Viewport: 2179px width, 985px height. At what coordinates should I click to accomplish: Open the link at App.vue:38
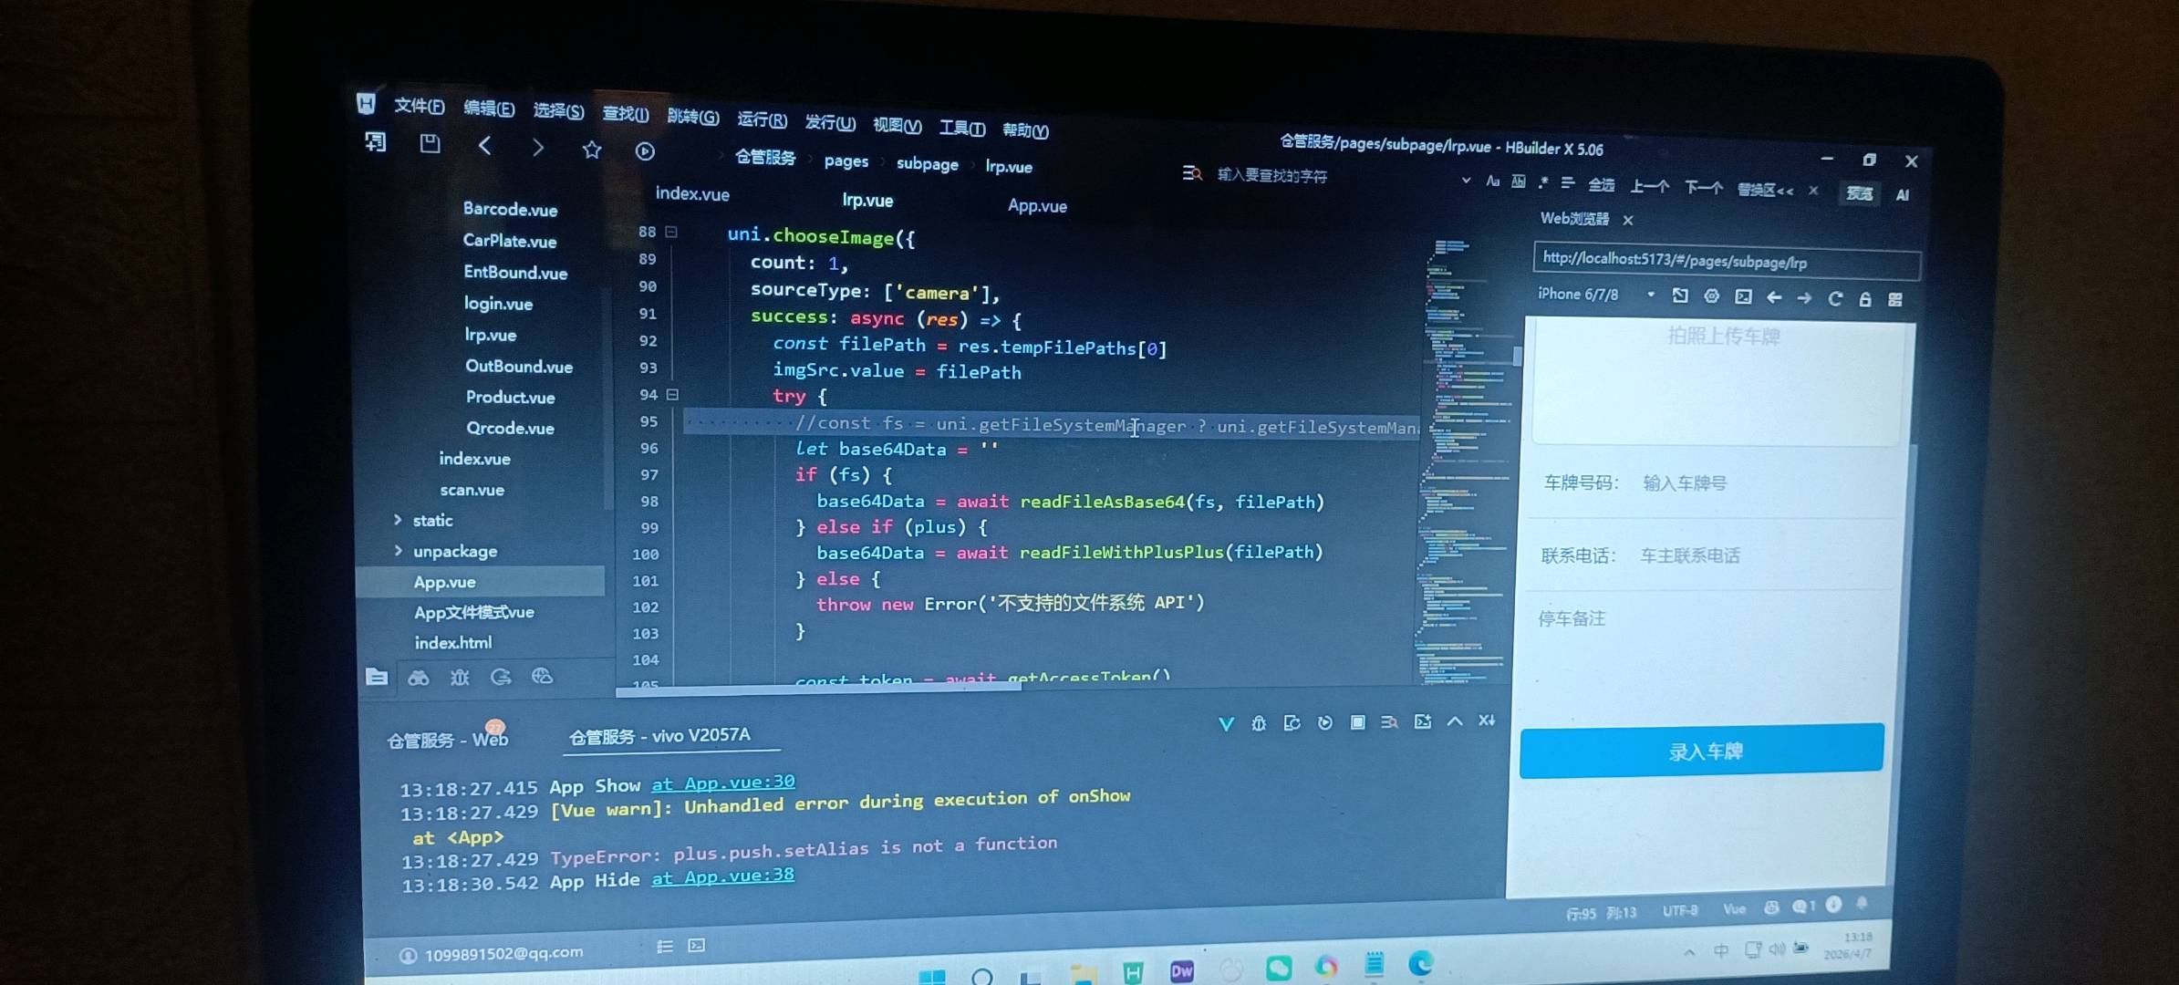pos(722,876)
